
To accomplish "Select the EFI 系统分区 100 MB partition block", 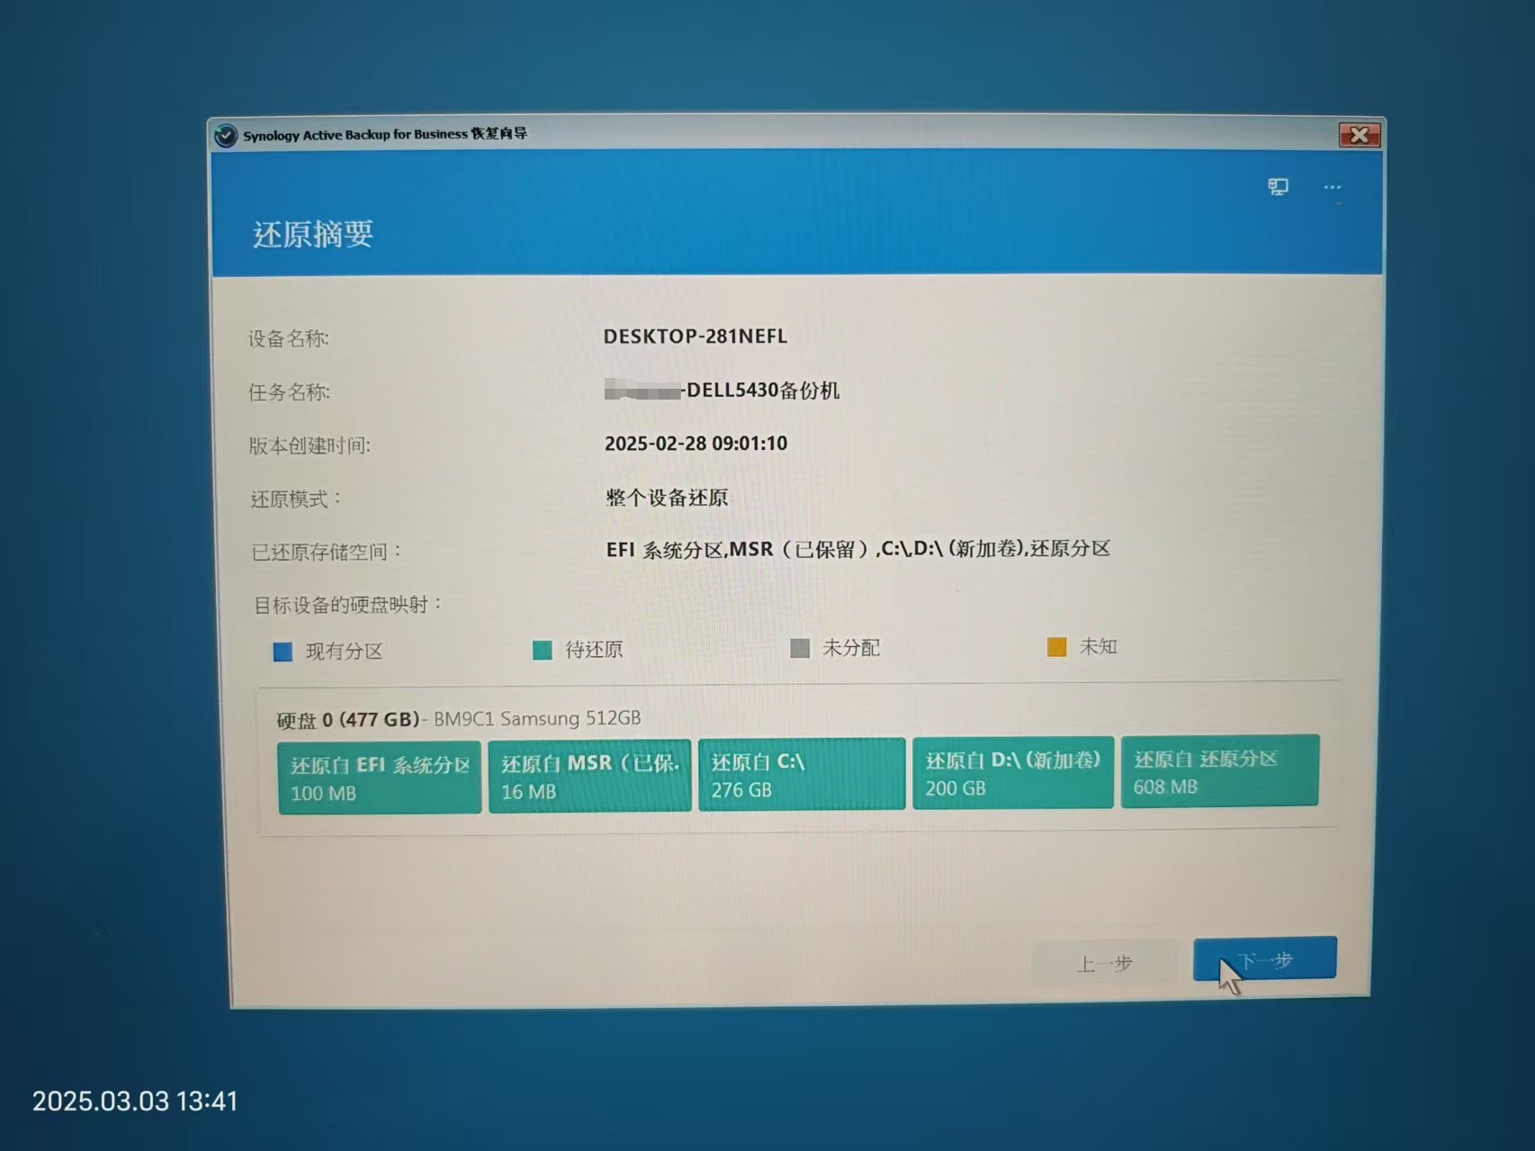I will click(379, 778).
